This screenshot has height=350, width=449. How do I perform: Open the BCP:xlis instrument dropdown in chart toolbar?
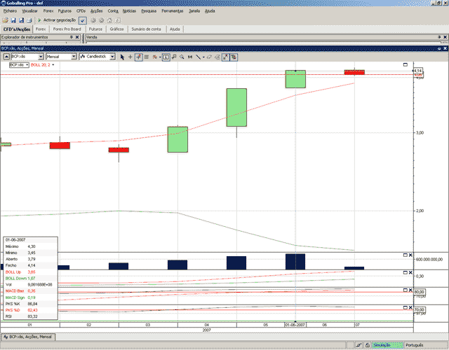(x=41, y=57)
